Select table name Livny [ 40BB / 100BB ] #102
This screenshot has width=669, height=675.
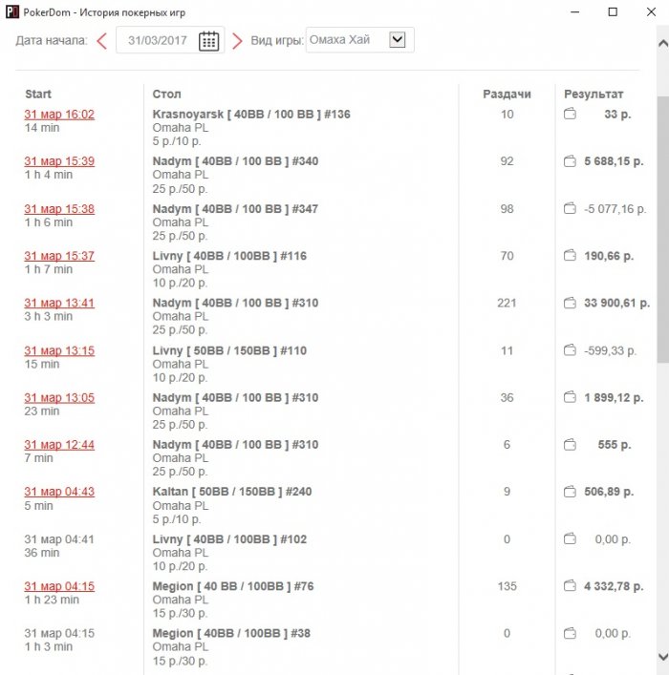[x=229, y=539]
